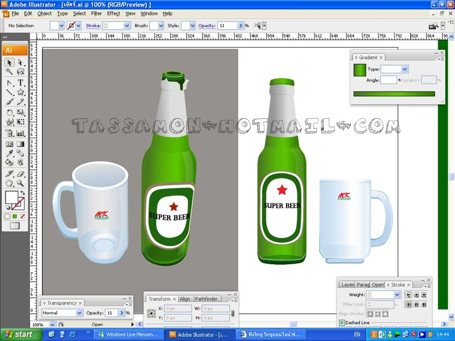
Task: Open the Brush dropdown
Action: click(161, 26)
